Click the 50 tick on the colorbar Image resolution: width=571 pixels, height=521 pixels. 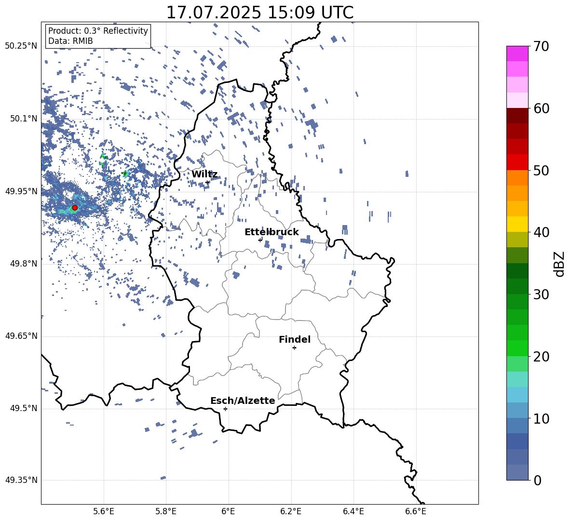tap(541, 171)
